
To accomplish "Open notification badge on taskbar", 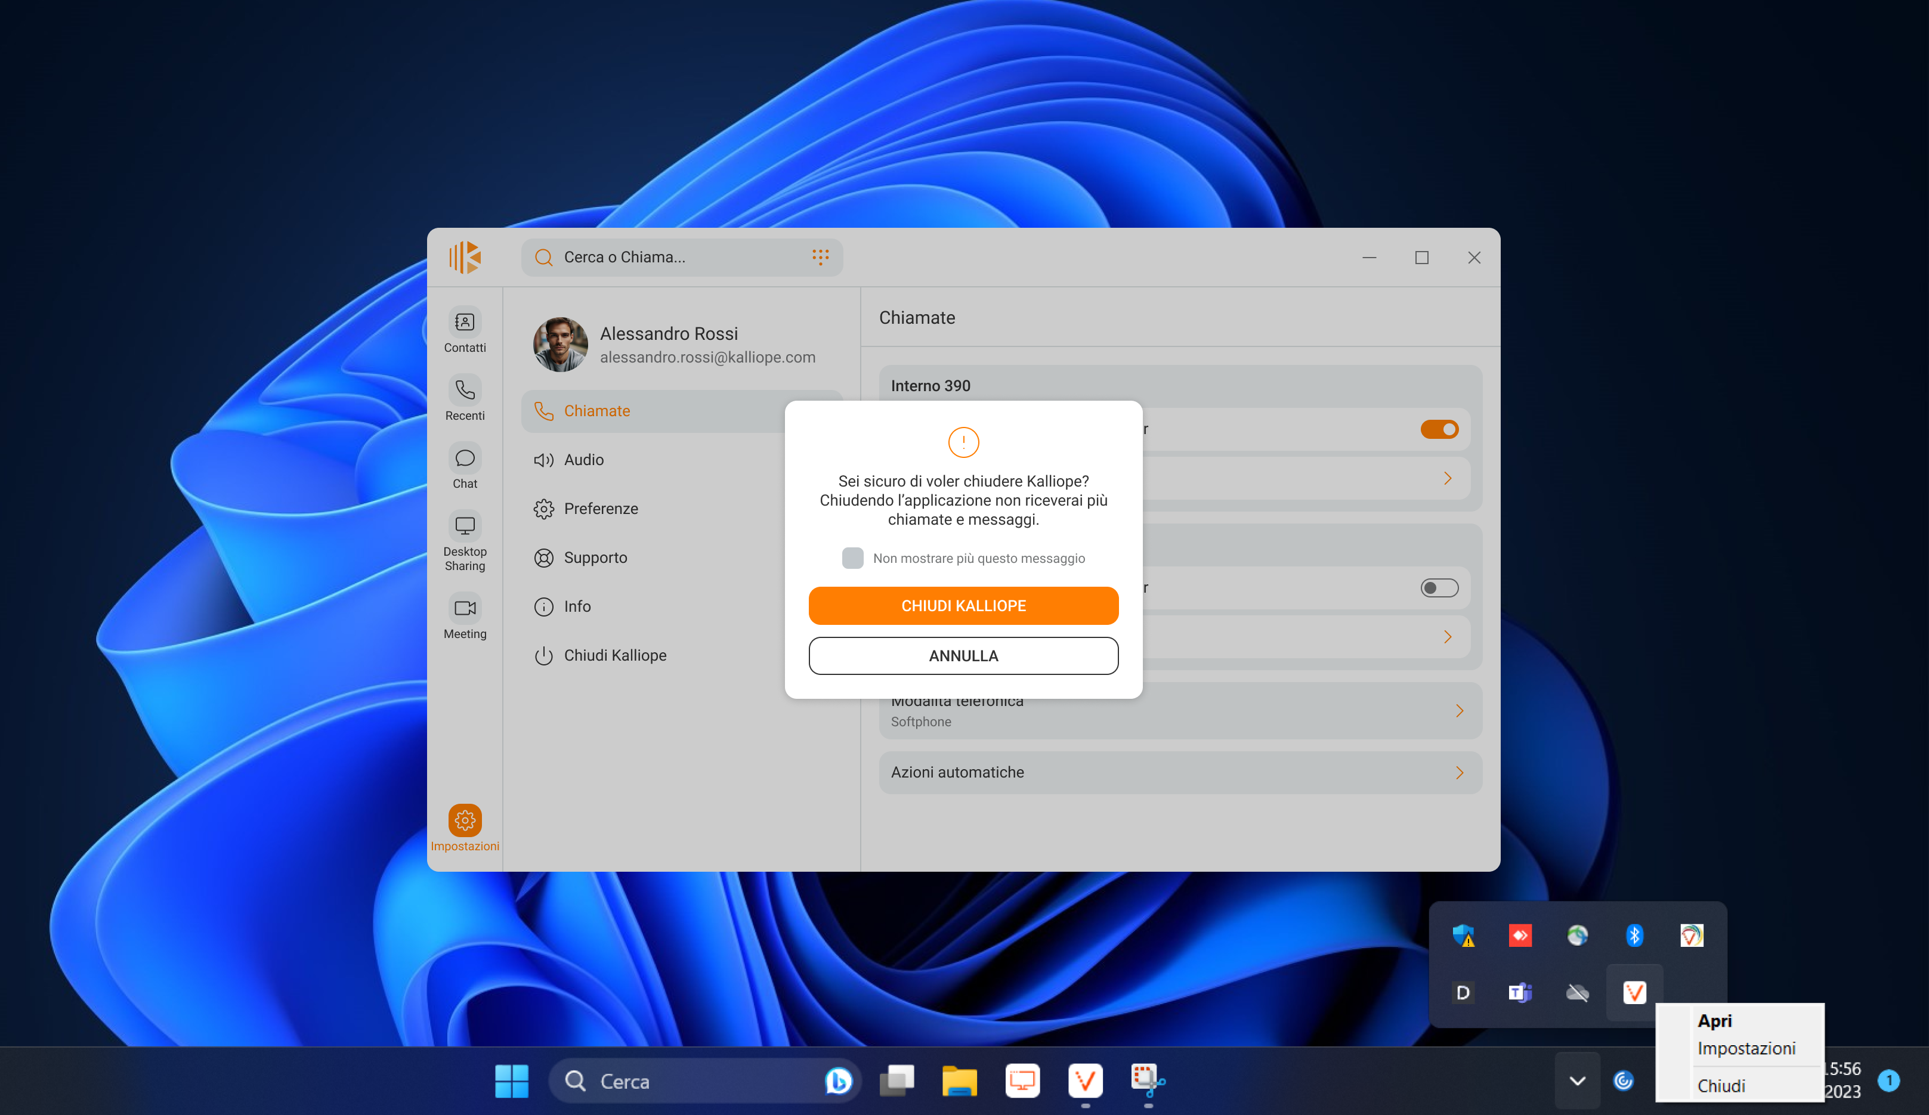I will 1889,1080.
